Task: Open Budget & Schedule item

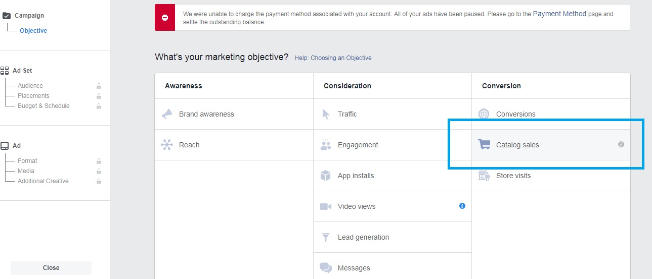Action: (x=44, y=106)
